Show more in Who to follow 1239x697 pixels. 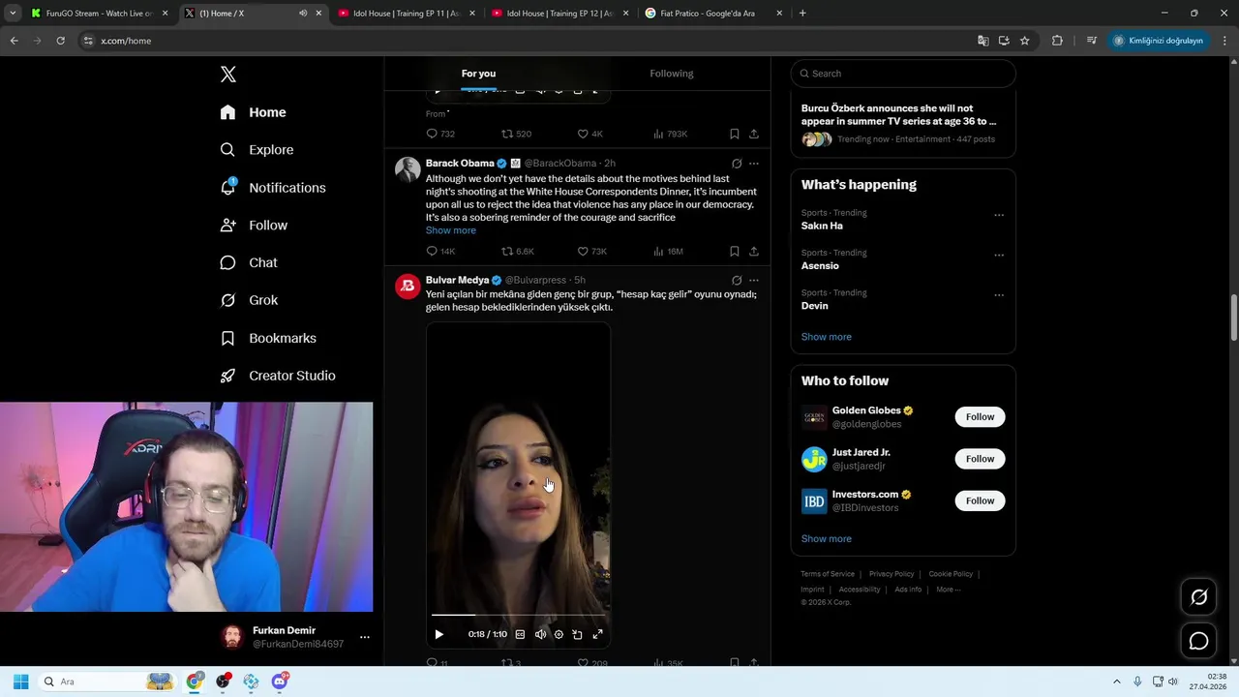tap(827, 538)
